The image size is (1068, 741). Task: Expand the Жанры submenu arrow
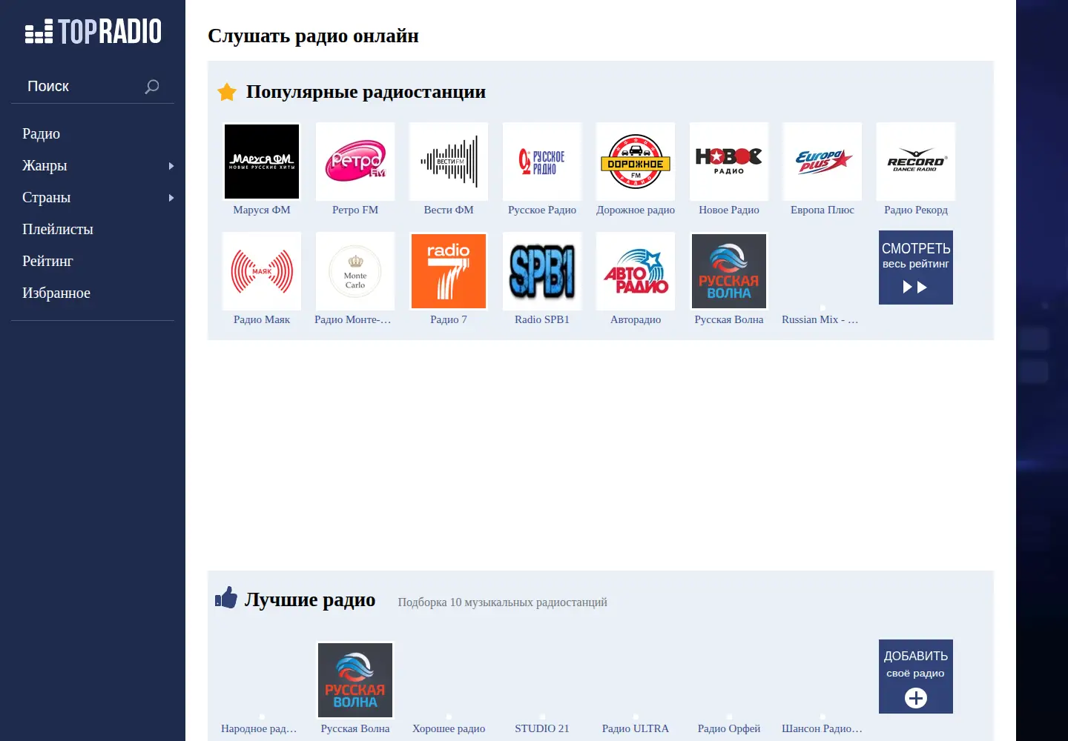[x=171, y=166]
